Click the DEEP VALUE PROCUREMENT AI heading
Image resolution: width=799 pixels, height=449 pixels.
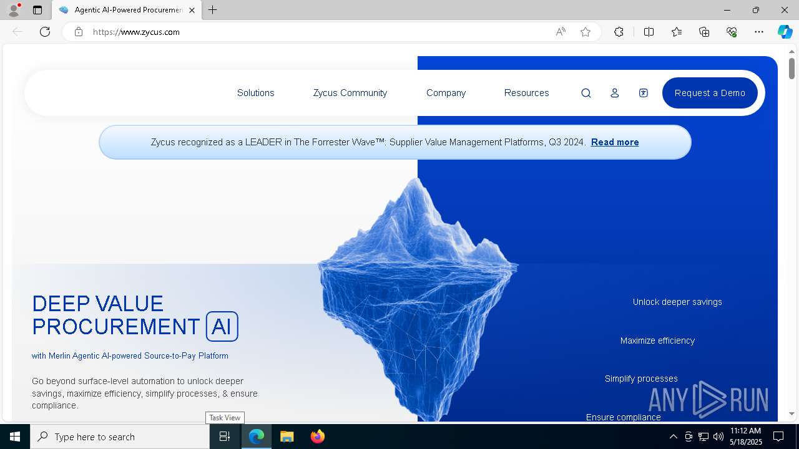[135, 316]
